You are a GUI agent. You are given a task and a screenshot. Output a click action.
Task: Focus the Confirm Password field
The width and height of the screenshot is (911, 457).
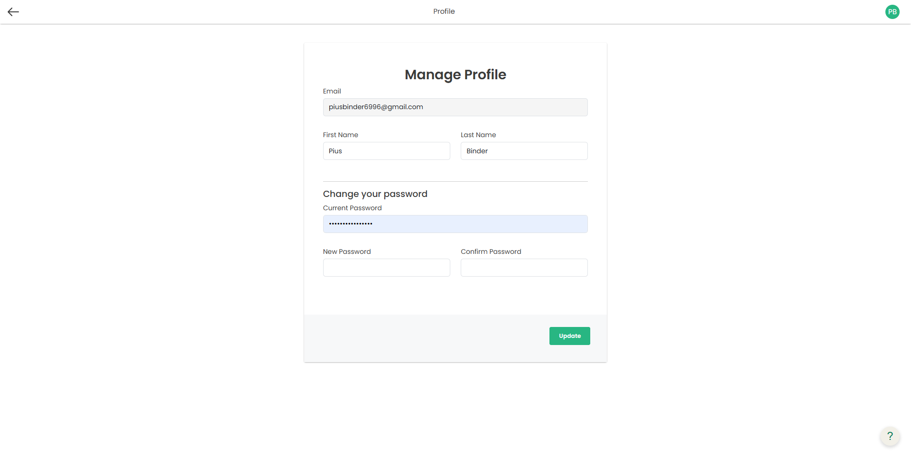tap(524, 268)
